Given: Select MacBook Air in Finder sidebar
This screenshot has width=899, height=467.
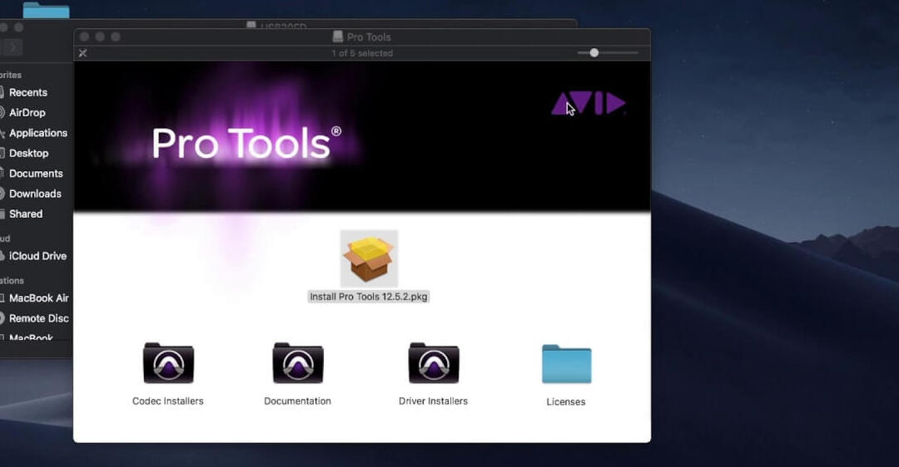Looking at the screenshot, I should coord(39,298).
